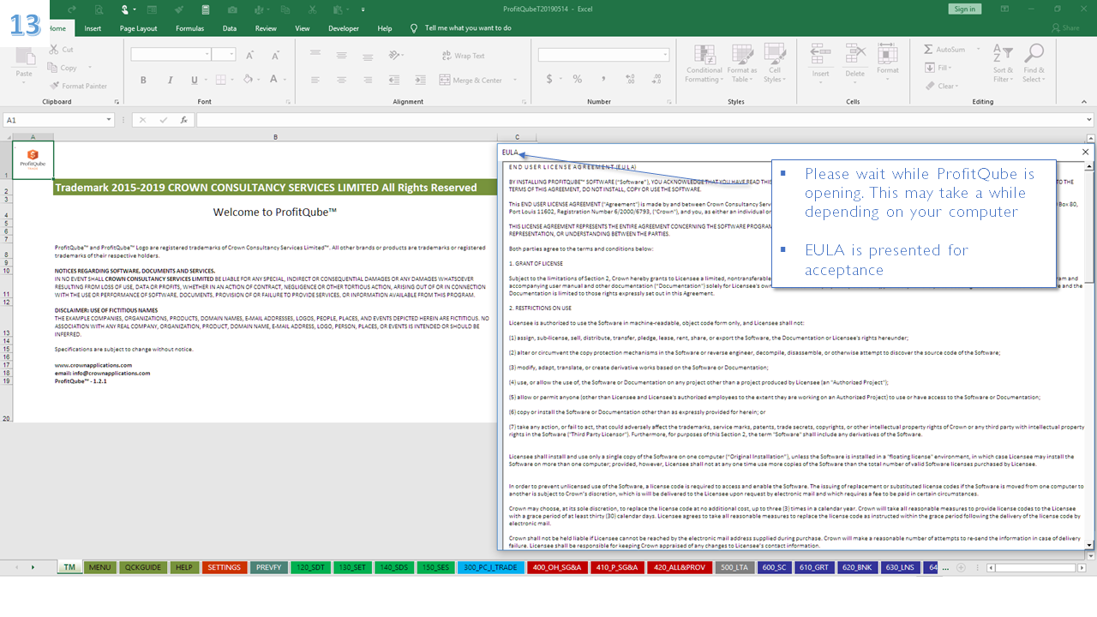
Task: Click the AutoSum sigma button
Action: pos(943,50)
